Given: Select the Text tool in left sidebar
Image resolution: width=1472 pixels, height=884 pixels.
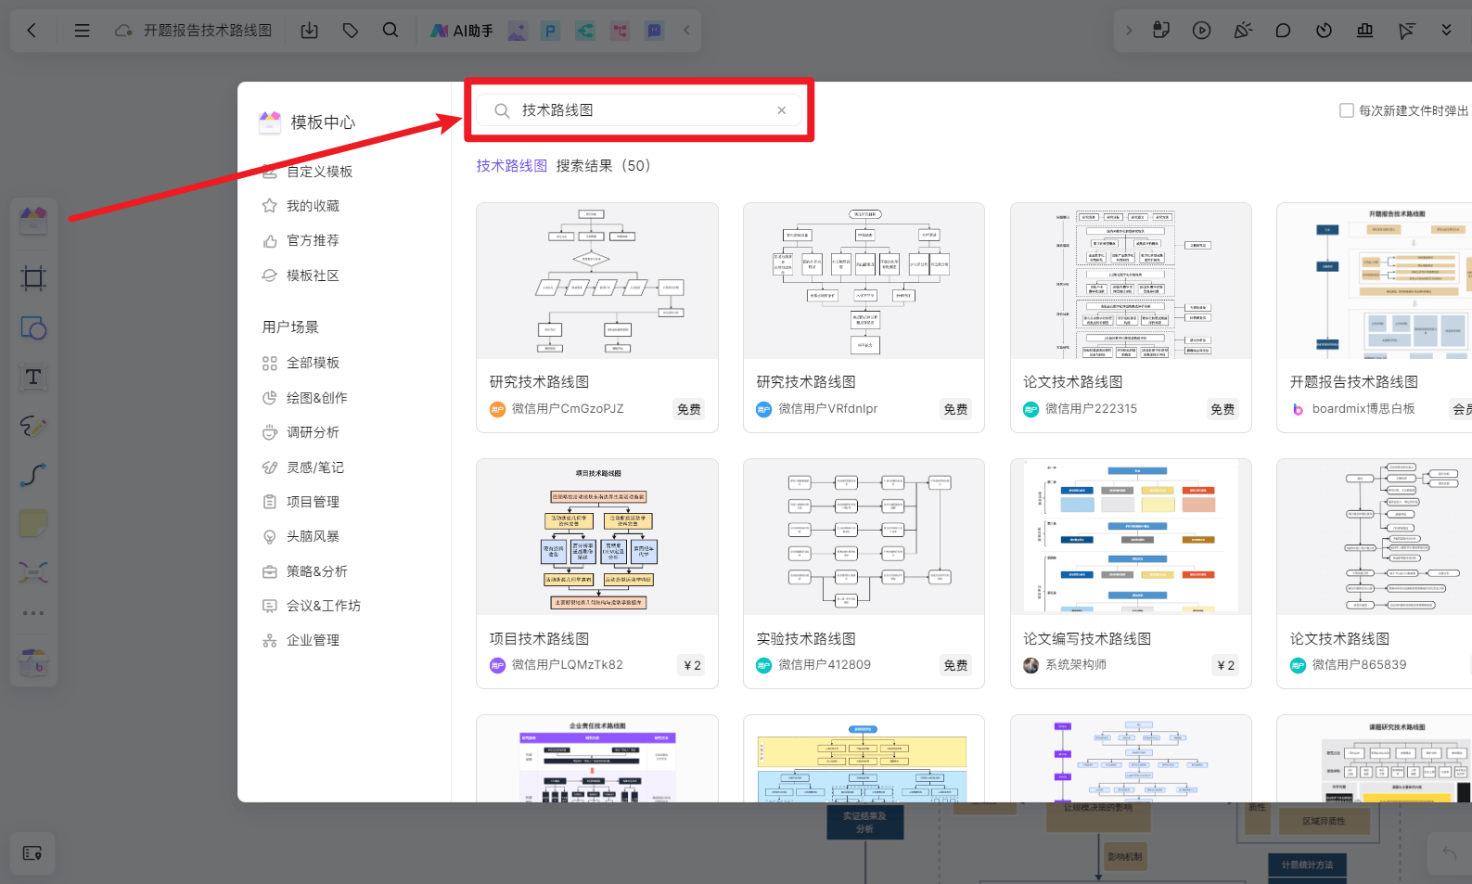Looking at the screenshot, I should pos(33,378).
